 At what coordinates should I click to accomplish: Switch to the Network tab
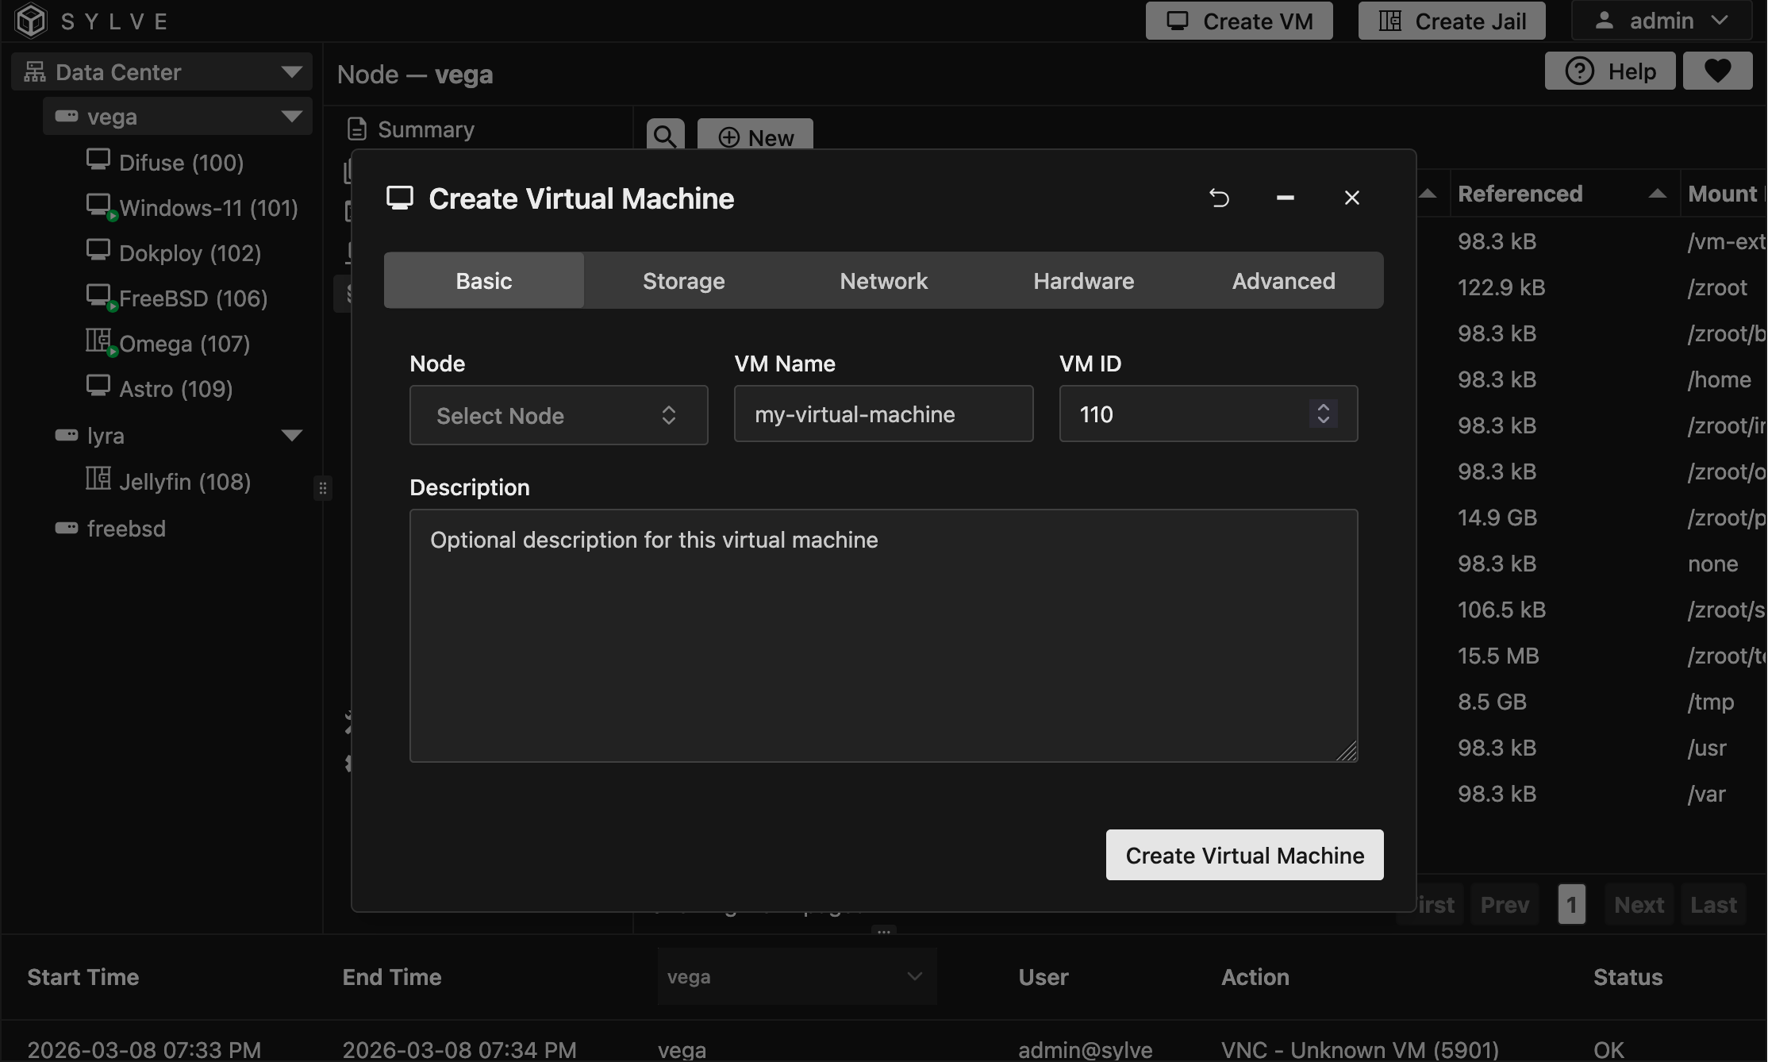coord(883,280)
